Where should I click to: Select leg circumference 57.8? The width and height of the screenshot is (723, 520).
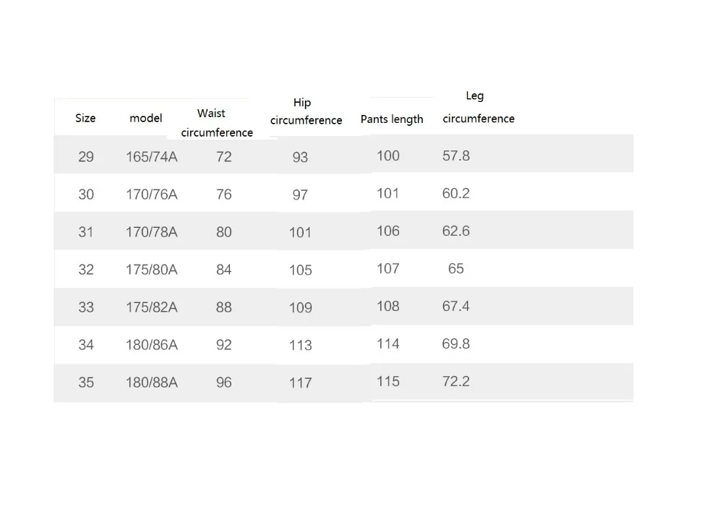pos(456,155)
